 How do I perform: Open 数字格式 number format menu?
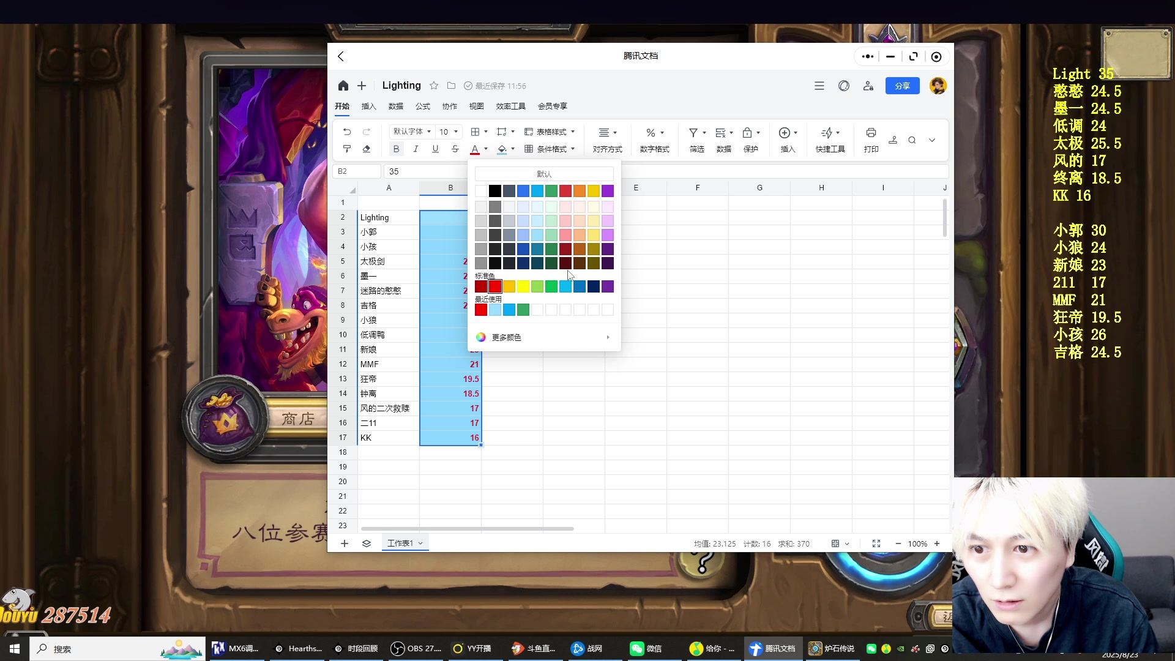coord(654,140)
